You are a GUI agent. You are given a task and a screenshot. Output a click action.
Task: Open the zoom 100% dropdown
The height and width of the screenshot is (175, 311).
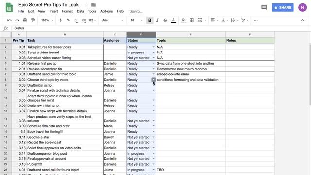(x=47, y=20)
